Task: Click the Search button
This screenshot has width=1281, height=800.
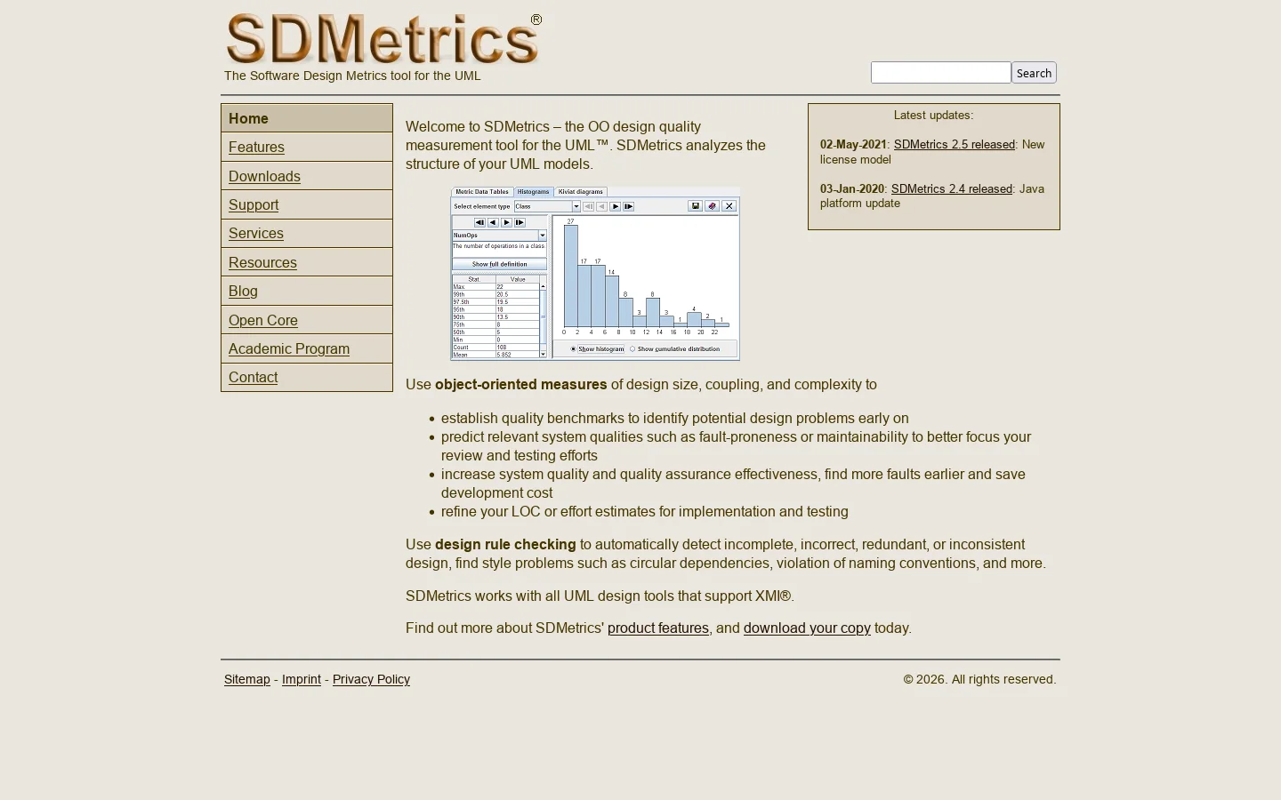Action: click(1034, 73)
